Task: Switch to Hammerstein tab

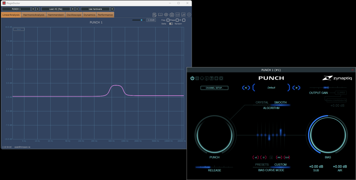Action: (56, 15)
